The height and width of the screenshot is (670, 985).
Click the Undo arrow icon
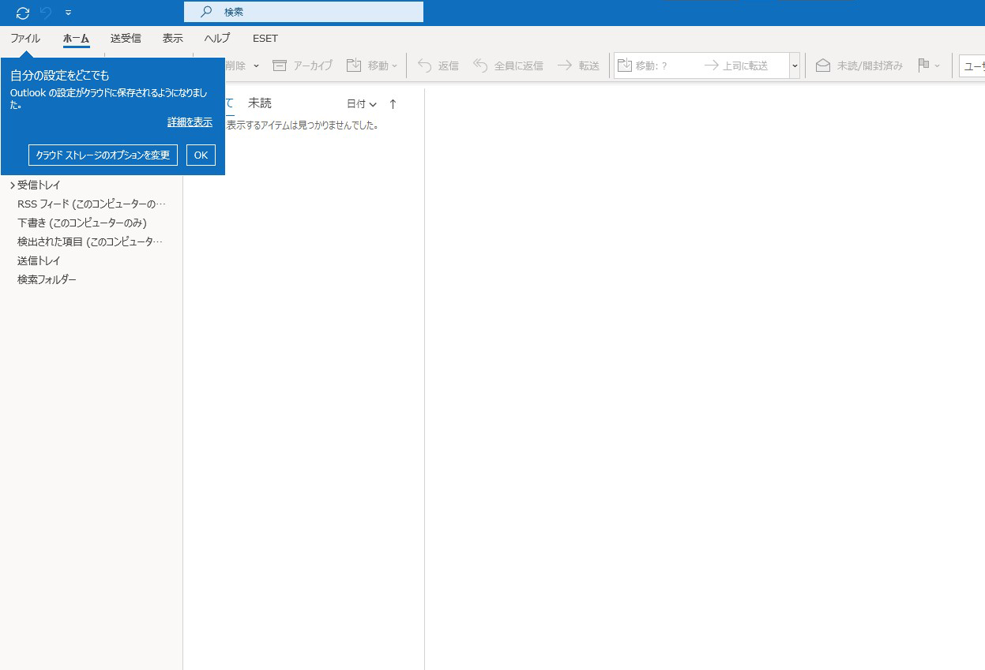click(x=46, y=13)
